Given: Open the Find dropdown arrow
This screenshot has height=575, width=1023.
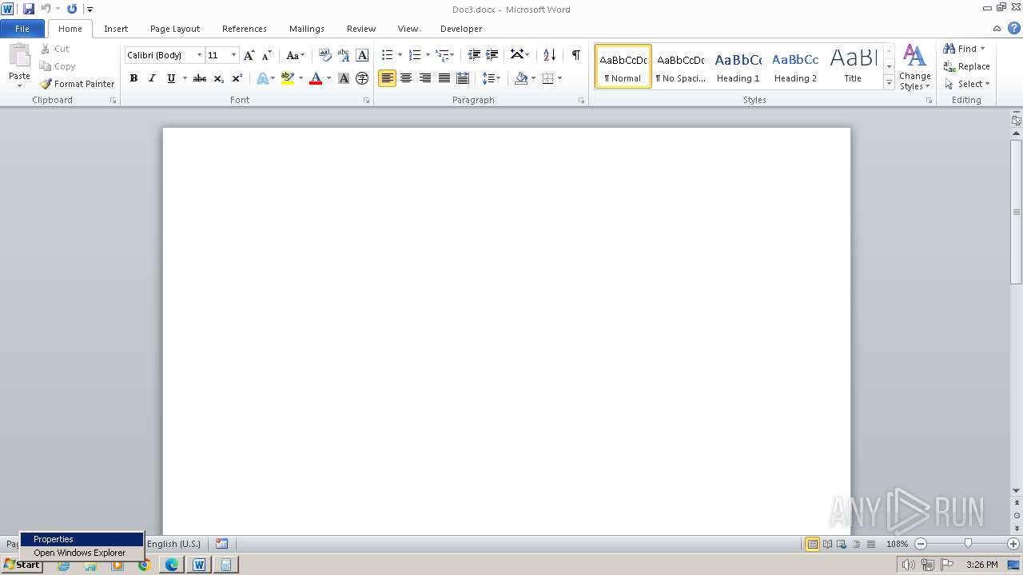Looking at the screenshot, I should (x=982, y=49).
